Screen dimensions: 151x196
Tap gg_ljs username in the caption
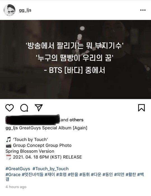pyautogui.click(x=12, y=128)
